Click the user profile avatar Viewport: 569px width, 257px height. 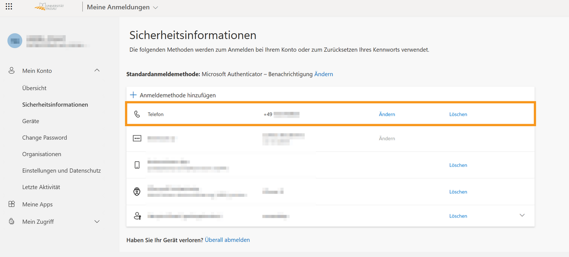(15, 41)
